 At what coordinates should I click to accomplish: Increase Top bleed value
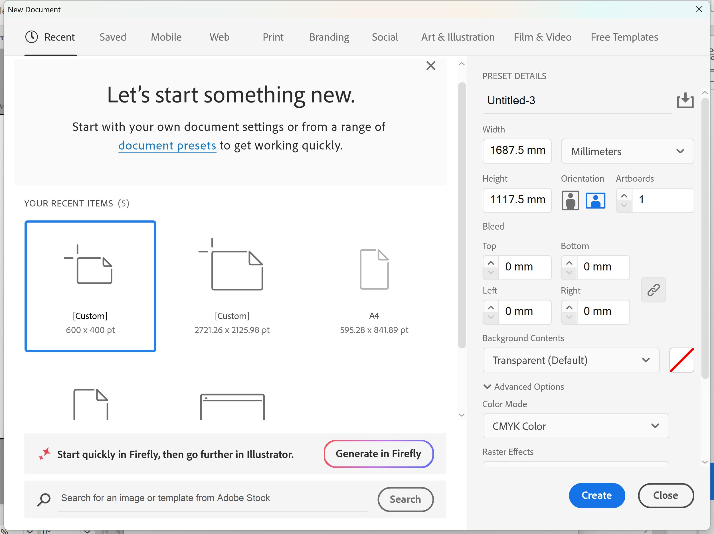491,263
